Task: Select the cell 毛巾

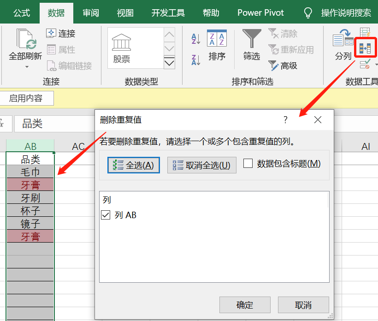Action: click(x=30, y=172)
